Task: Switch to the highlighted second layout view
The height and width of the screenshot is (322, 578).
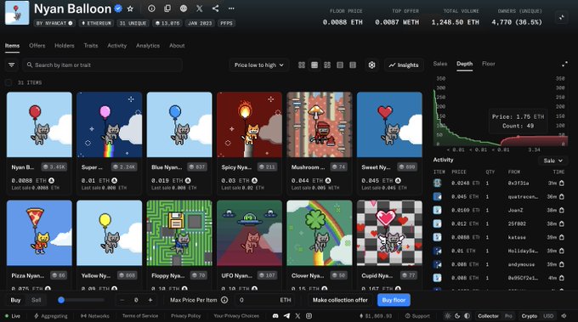Action: (x=314, y=65)
